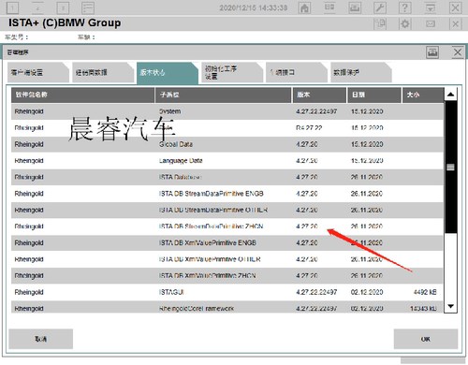This screenshot has height=365, width=468.
Task: Select the 'RheingoldCoreFramework' row
Action: point(227,308)
